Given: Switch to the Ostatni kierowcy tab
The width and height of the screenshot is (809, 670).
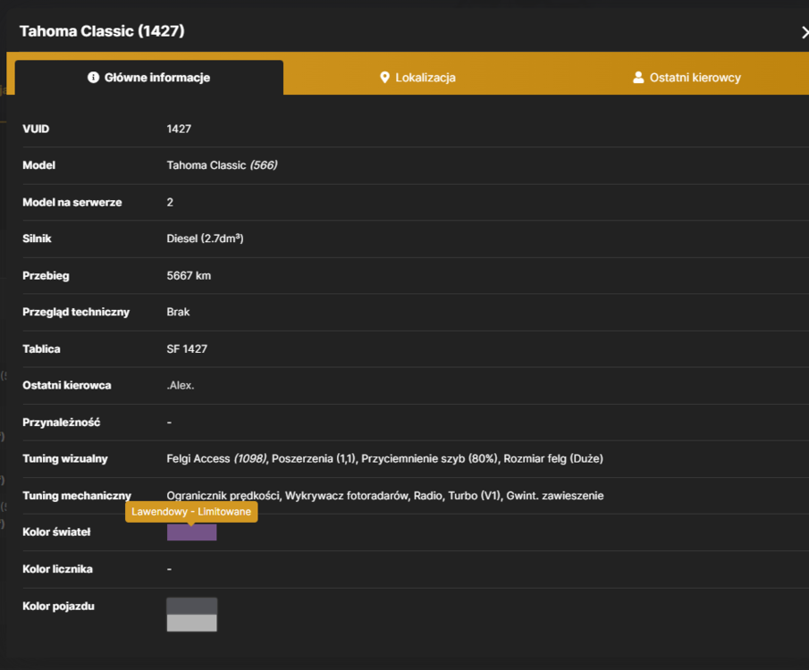Looking at the screenshot, I should [x=687, y=78].
